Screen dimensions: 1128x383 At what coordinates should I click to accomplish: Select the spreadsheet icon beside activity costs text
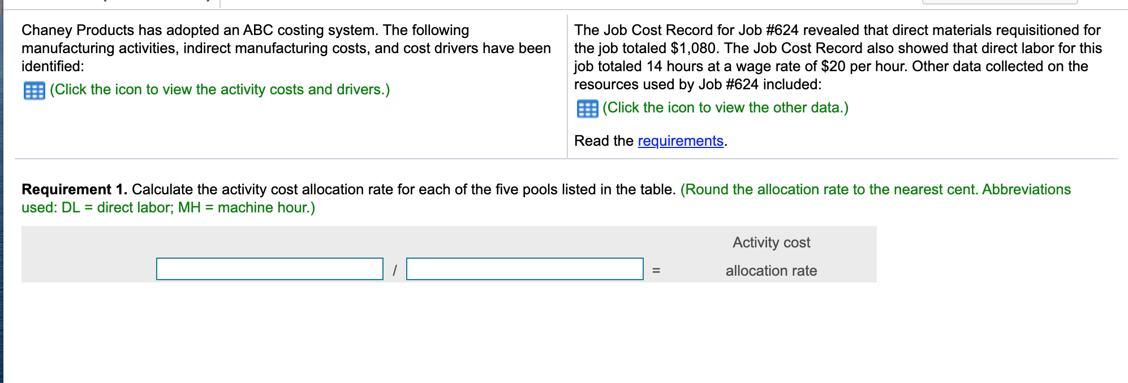(x=34, y=89)
